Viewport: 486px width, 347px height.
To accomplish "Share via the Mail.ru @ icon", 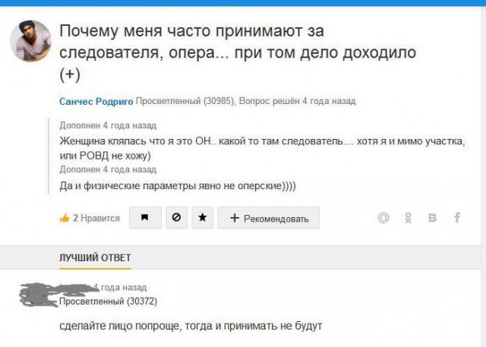I will tap(383, 218).
